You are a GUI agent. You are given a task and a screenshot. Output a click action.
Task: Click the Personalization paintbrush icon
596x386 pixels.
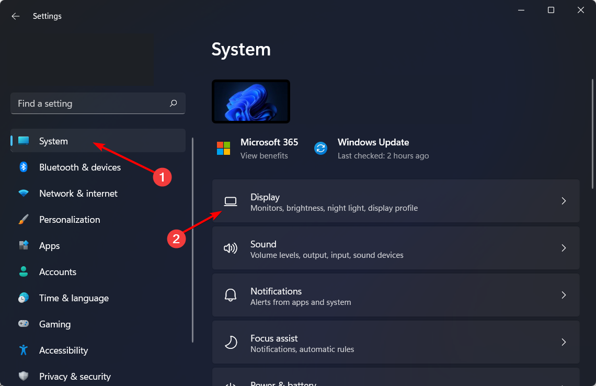click(x=24, y=220)
